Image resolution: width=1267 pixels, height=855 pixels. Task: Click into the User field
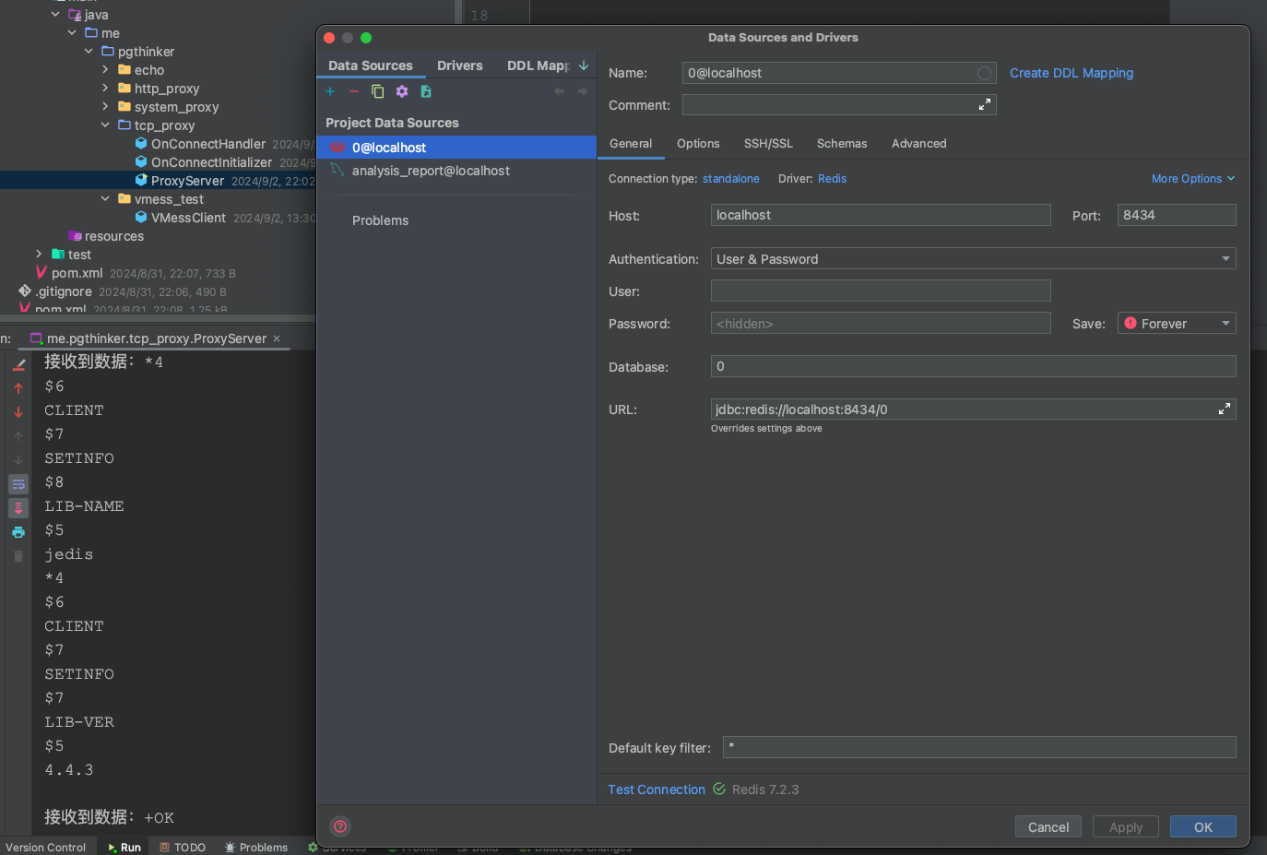pyautogui.click(x=881, y=291)
